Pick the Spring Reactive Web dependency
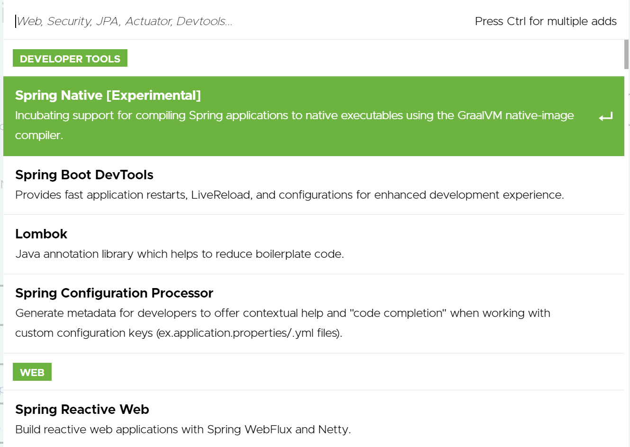 click(82, 410)
